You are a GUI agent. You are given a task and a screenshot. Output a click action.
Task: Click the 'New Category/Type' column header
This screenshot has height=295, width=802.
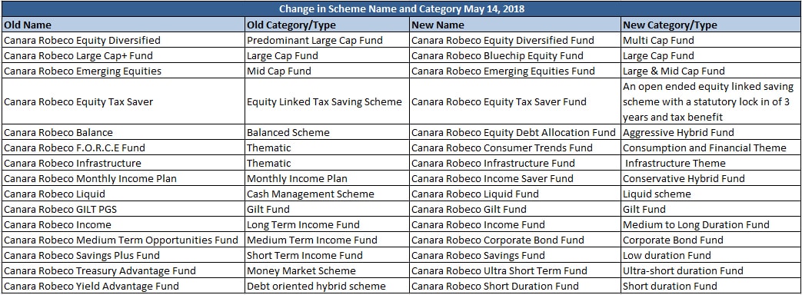711,25
